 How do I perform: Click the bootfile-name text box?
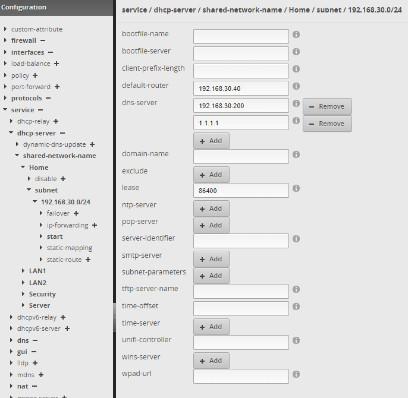point(241,36)
